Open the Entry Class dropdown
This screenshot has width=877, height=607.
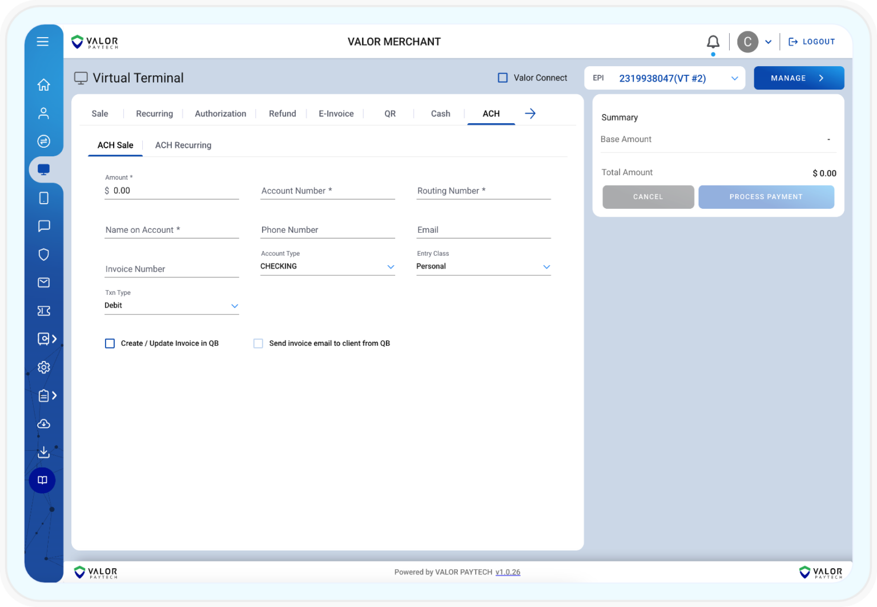(x=483, y=266)
